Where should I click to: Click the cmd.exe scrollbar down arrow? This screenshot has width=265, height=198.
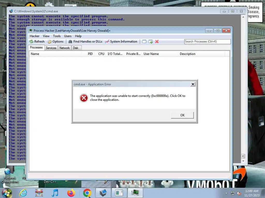(243, 161)
